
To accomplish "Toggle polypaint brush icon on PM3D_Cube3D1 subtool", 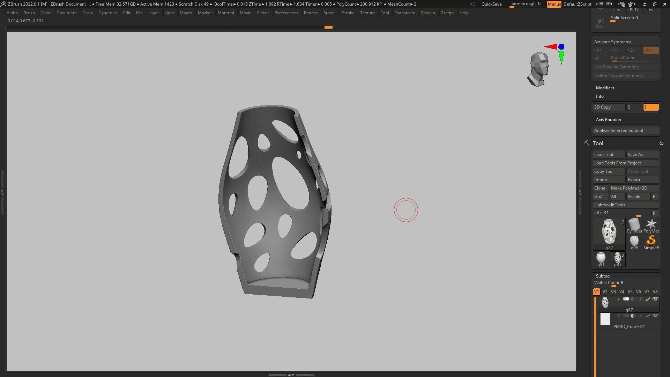I will click(648, 316).
